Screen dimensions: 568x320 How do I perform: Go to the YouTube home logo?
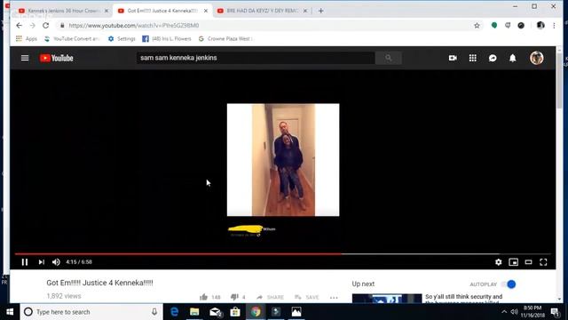[x=57, y=58]
